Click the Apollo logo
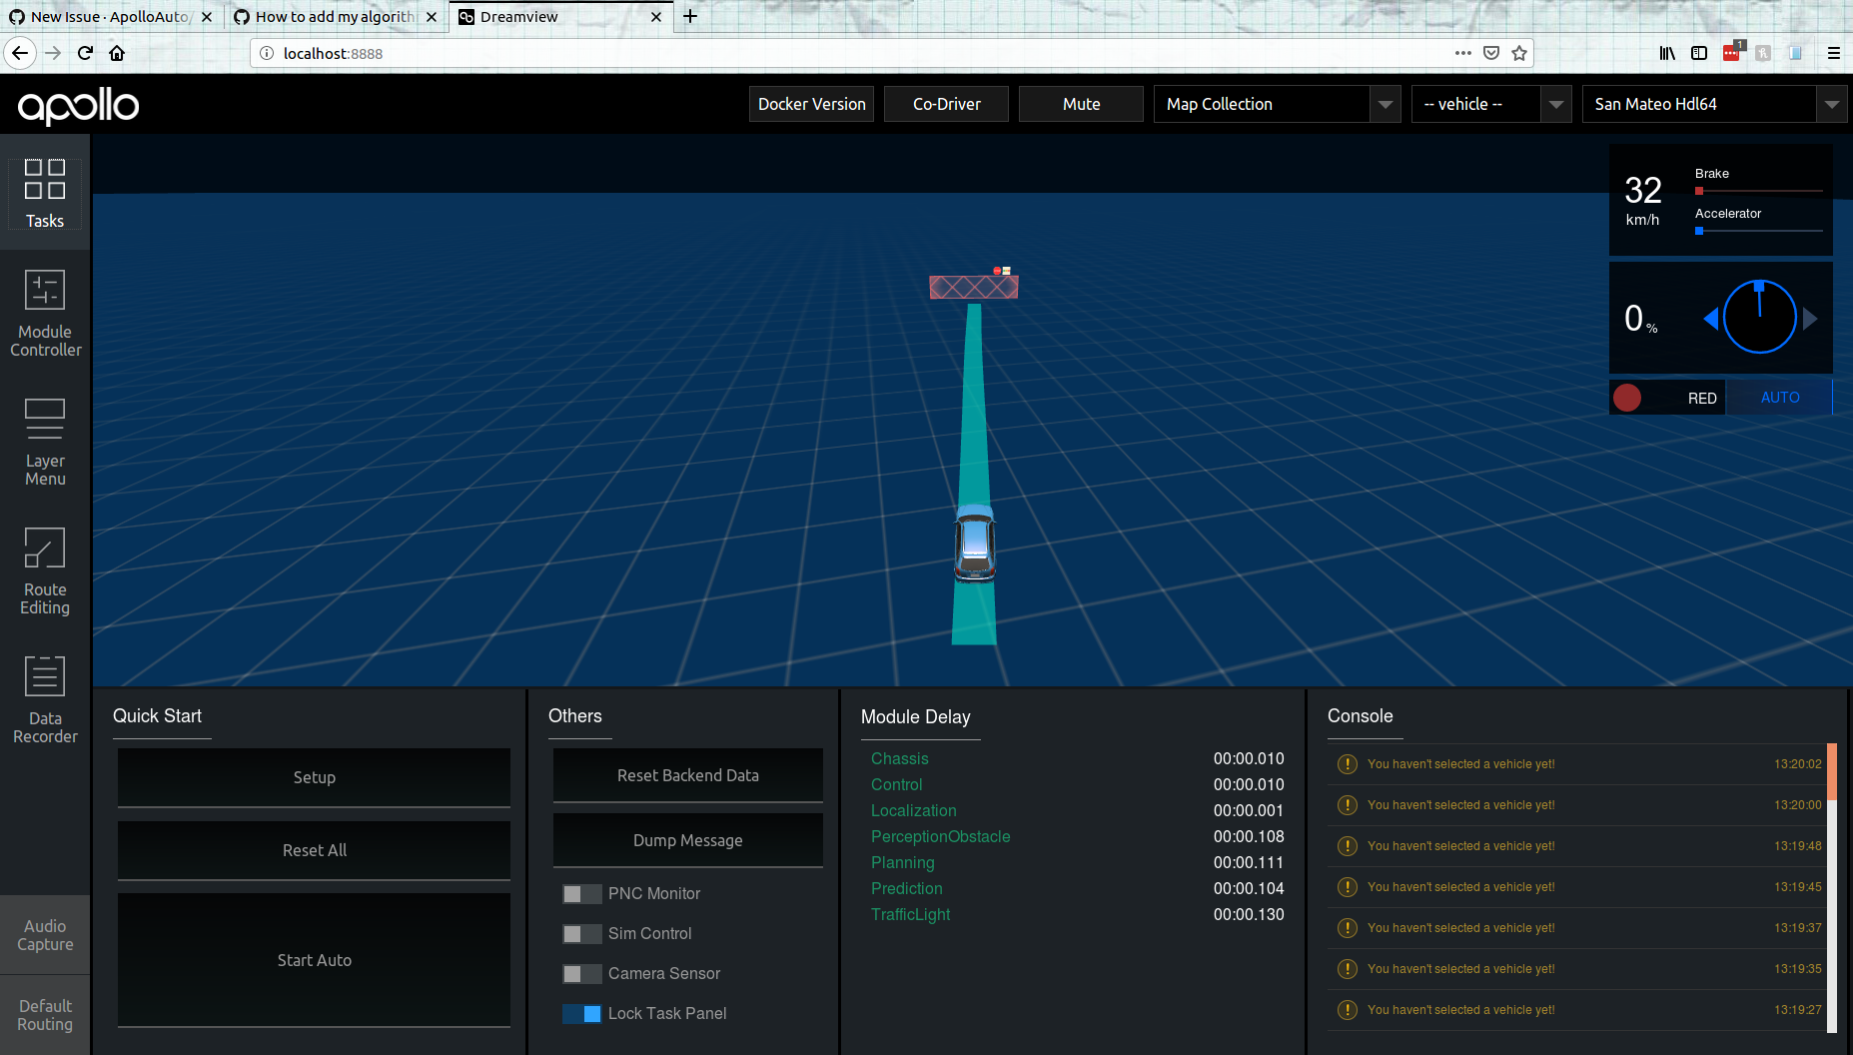Viewport: 1853px width, 1055px height. pos(78,107)
